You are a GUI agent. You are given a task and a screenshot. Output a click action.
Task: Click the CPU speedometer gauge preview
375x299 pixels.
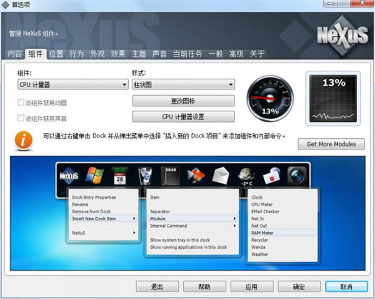pos(270,99)
